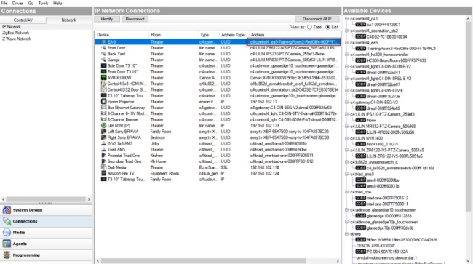The width and height of the screenshot is (473, 264).
Task: Open the Go menu
Action: 31,4
